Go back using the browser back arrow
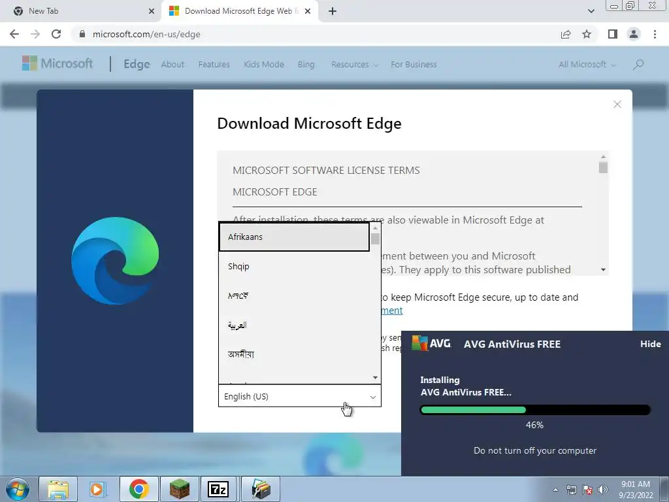 coord(14,34)
